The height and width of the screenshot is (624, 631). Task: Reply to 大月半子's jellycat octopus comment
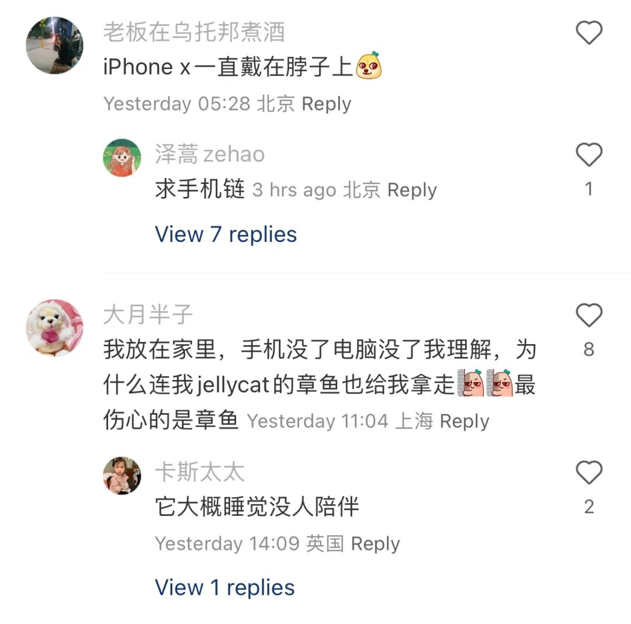pyautogui.click(x=464, y=421)
